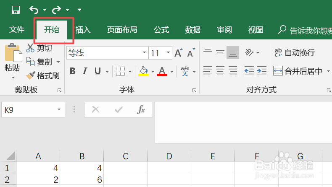Image resolution: width=332 pixels, height=187 pixels.
Task: Open the 等线 font name dropdown
Action: [144, 52]
